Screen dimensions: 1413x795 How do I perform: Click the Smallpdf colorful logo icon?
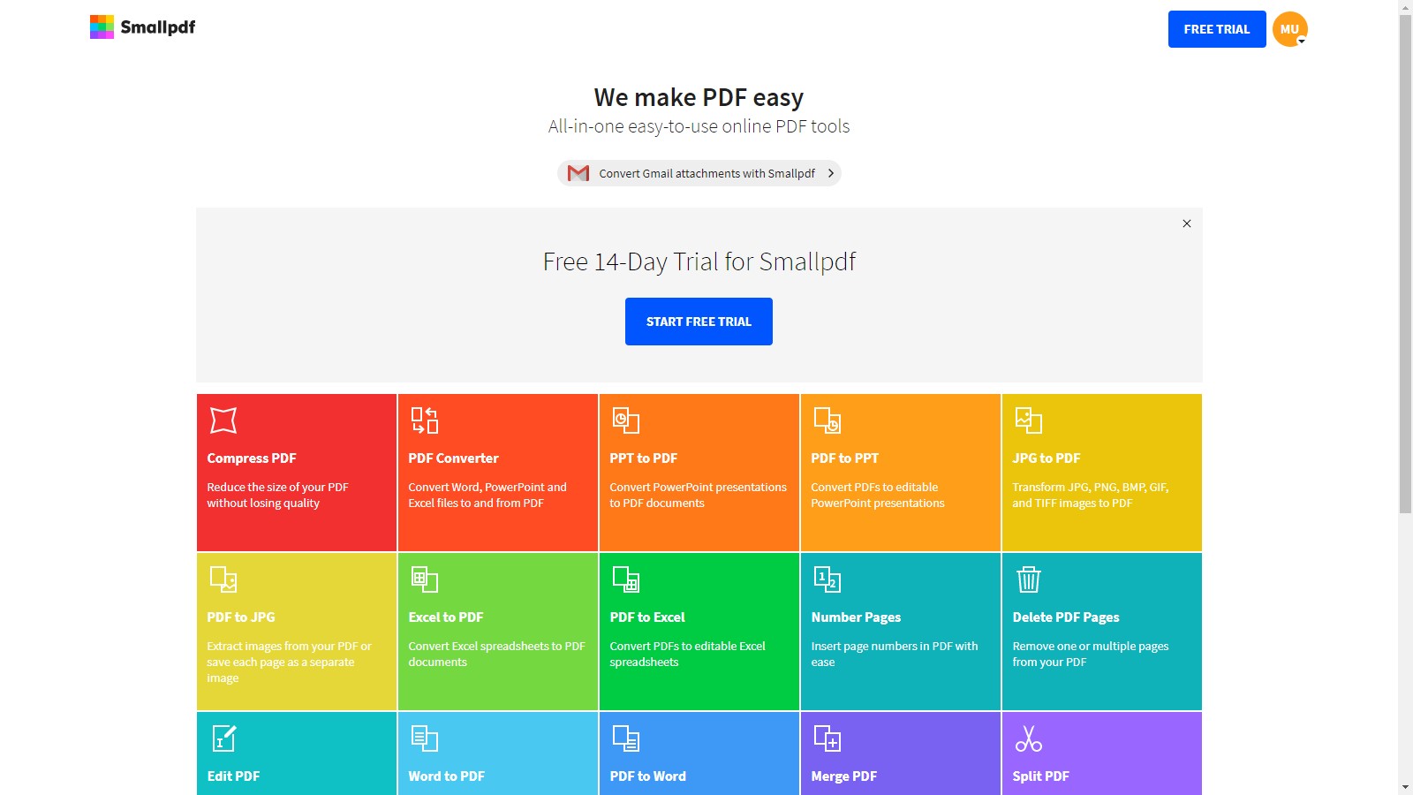pyautogui.click(x=102, y=26)
